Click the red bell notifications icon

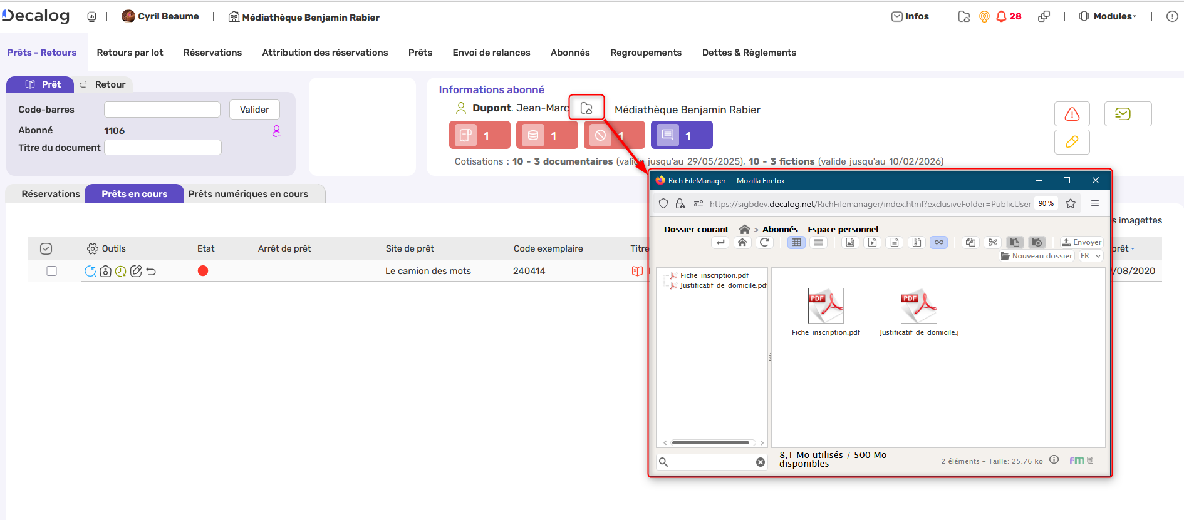click(1001, 16)
